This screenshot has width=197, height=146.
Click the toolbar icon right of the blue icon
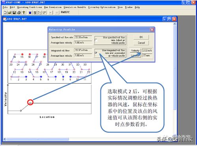[x=35, y=13]
